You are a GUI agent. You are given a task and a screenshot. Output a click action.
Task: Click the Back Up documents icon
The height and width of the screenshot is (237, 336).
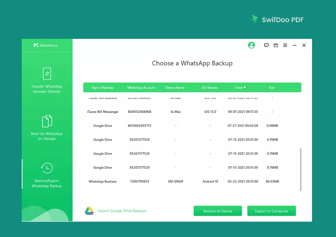click(47, 121)
